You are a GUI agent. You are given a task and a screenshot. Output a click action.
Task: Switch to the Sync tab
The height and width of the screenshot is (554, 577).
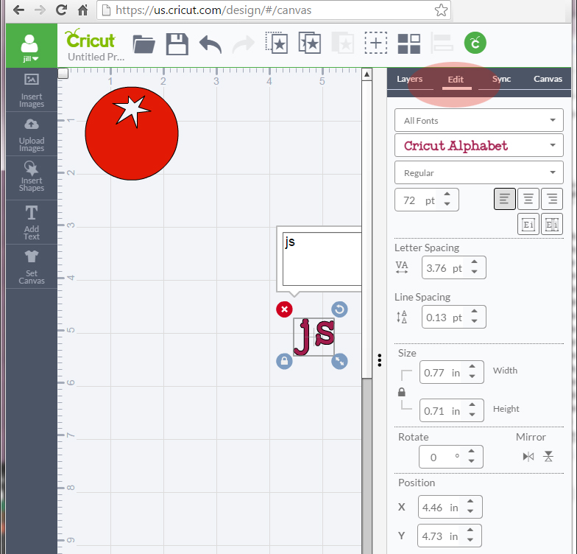tap(501, 80)
